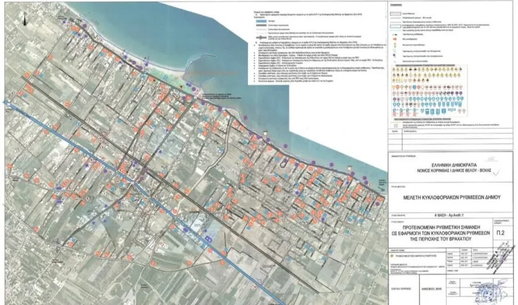Click the empty revisions table in legend
This screenshot has height=305, width=518.
[x=450, y=139]
